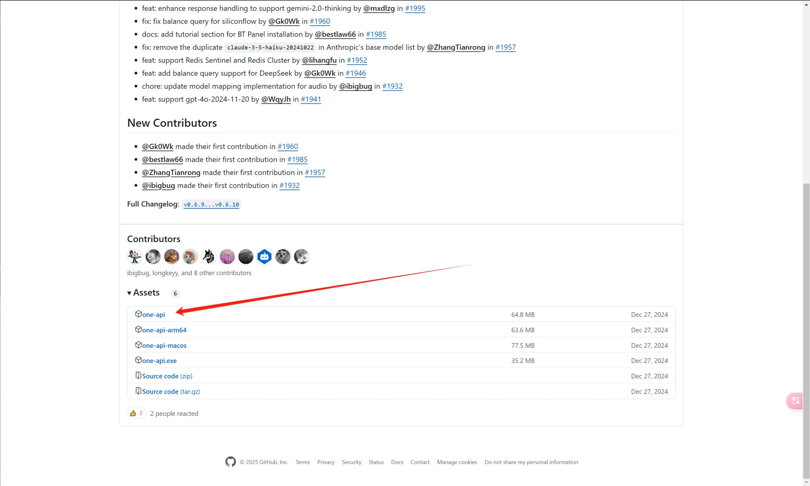Open #1932 link in the audio chore line

[x=392, y=86]
